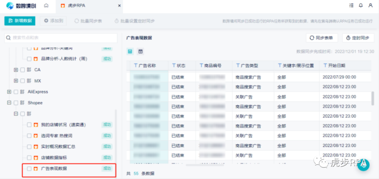379x179 pixels.
Task: Open the user account icon
Action: pos(370,5)
